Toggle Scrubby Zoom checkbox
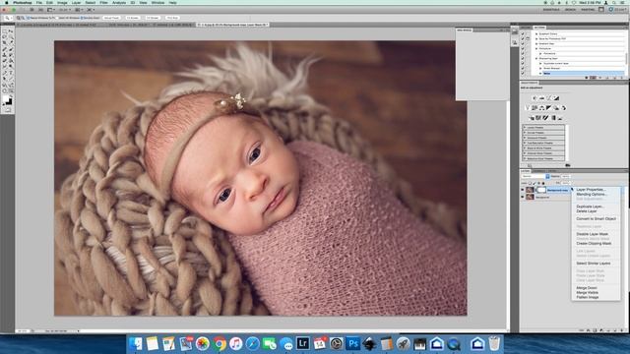 pos(82,18)
